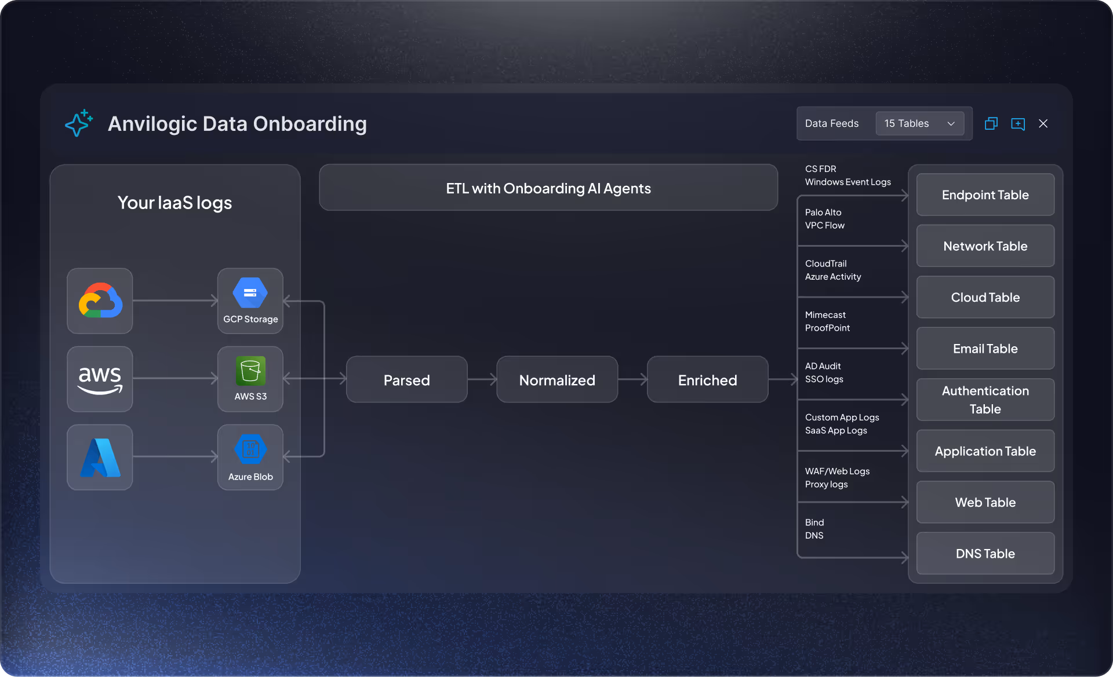Select the Cloud Table
1113x677 pixels.
click(985, 298)
